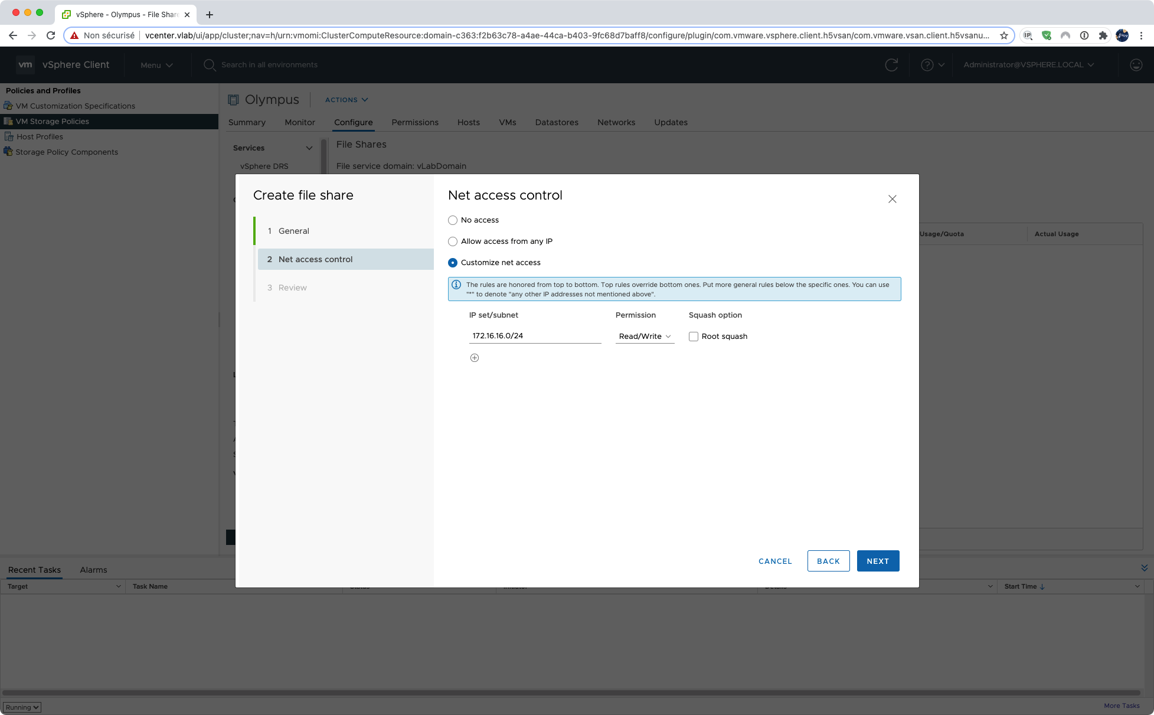Select the No access radio button
1154x715 pixels.
(453, 220)
